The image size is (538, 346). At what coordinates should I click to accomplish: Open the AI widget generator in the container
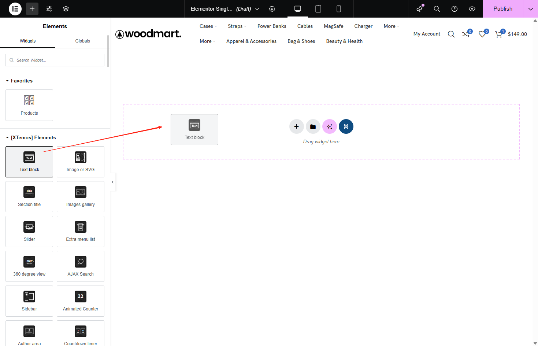(329, 126)
